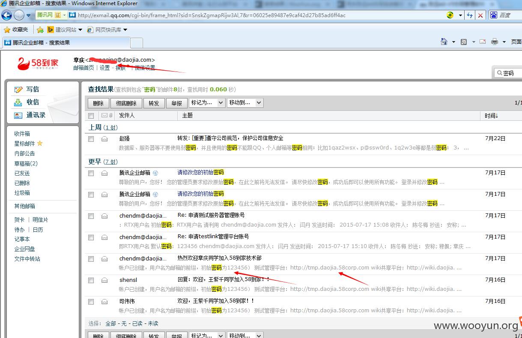Click the mail search box containing 密码
522x338 pixels.
tap(508, 73)
